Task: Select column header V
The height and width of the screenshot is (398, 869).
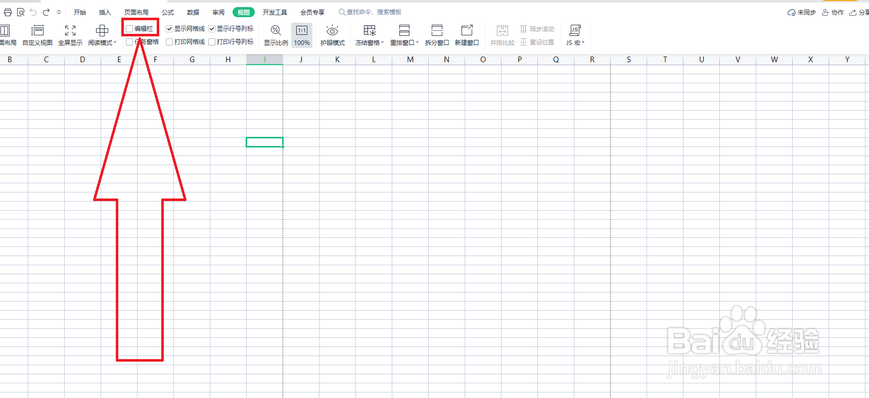Action: (738, 60)
